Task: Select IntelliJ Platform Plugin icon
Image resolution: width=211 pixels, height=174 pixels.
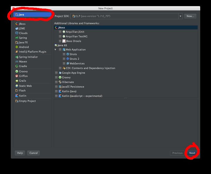Action: tap(17, 52)
